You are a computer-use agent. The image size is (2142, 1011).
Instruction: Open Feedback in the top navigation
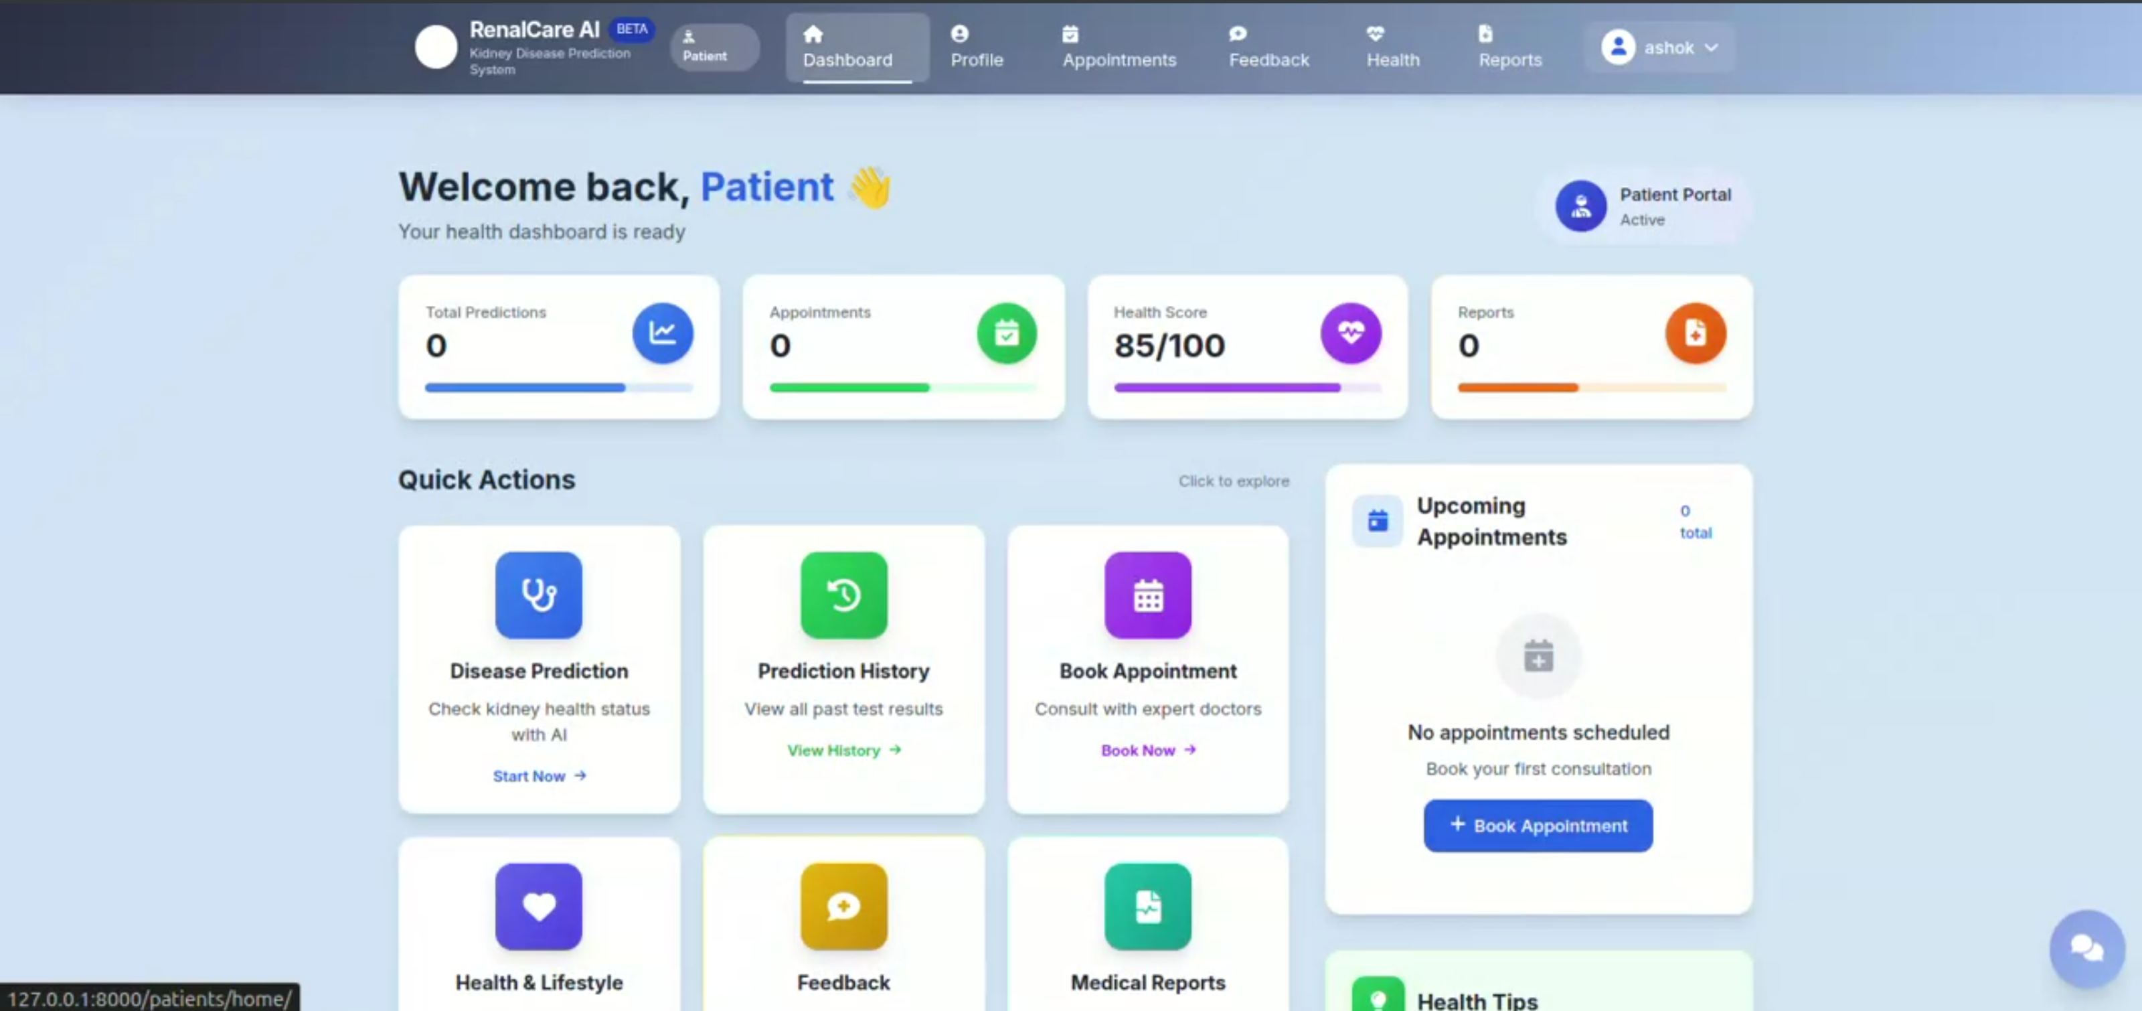(x=1269, y=47)
